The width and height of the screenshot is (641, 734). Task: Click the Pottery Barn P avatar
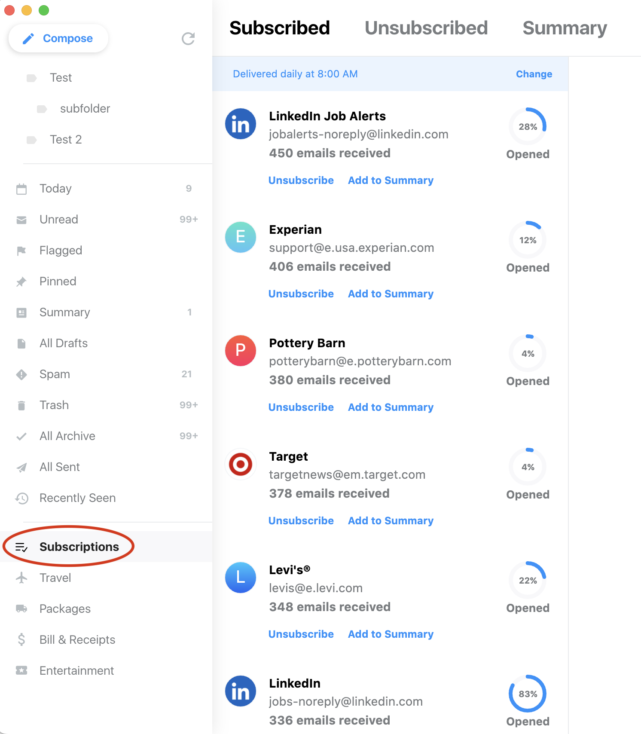click(x=241, y=351)
